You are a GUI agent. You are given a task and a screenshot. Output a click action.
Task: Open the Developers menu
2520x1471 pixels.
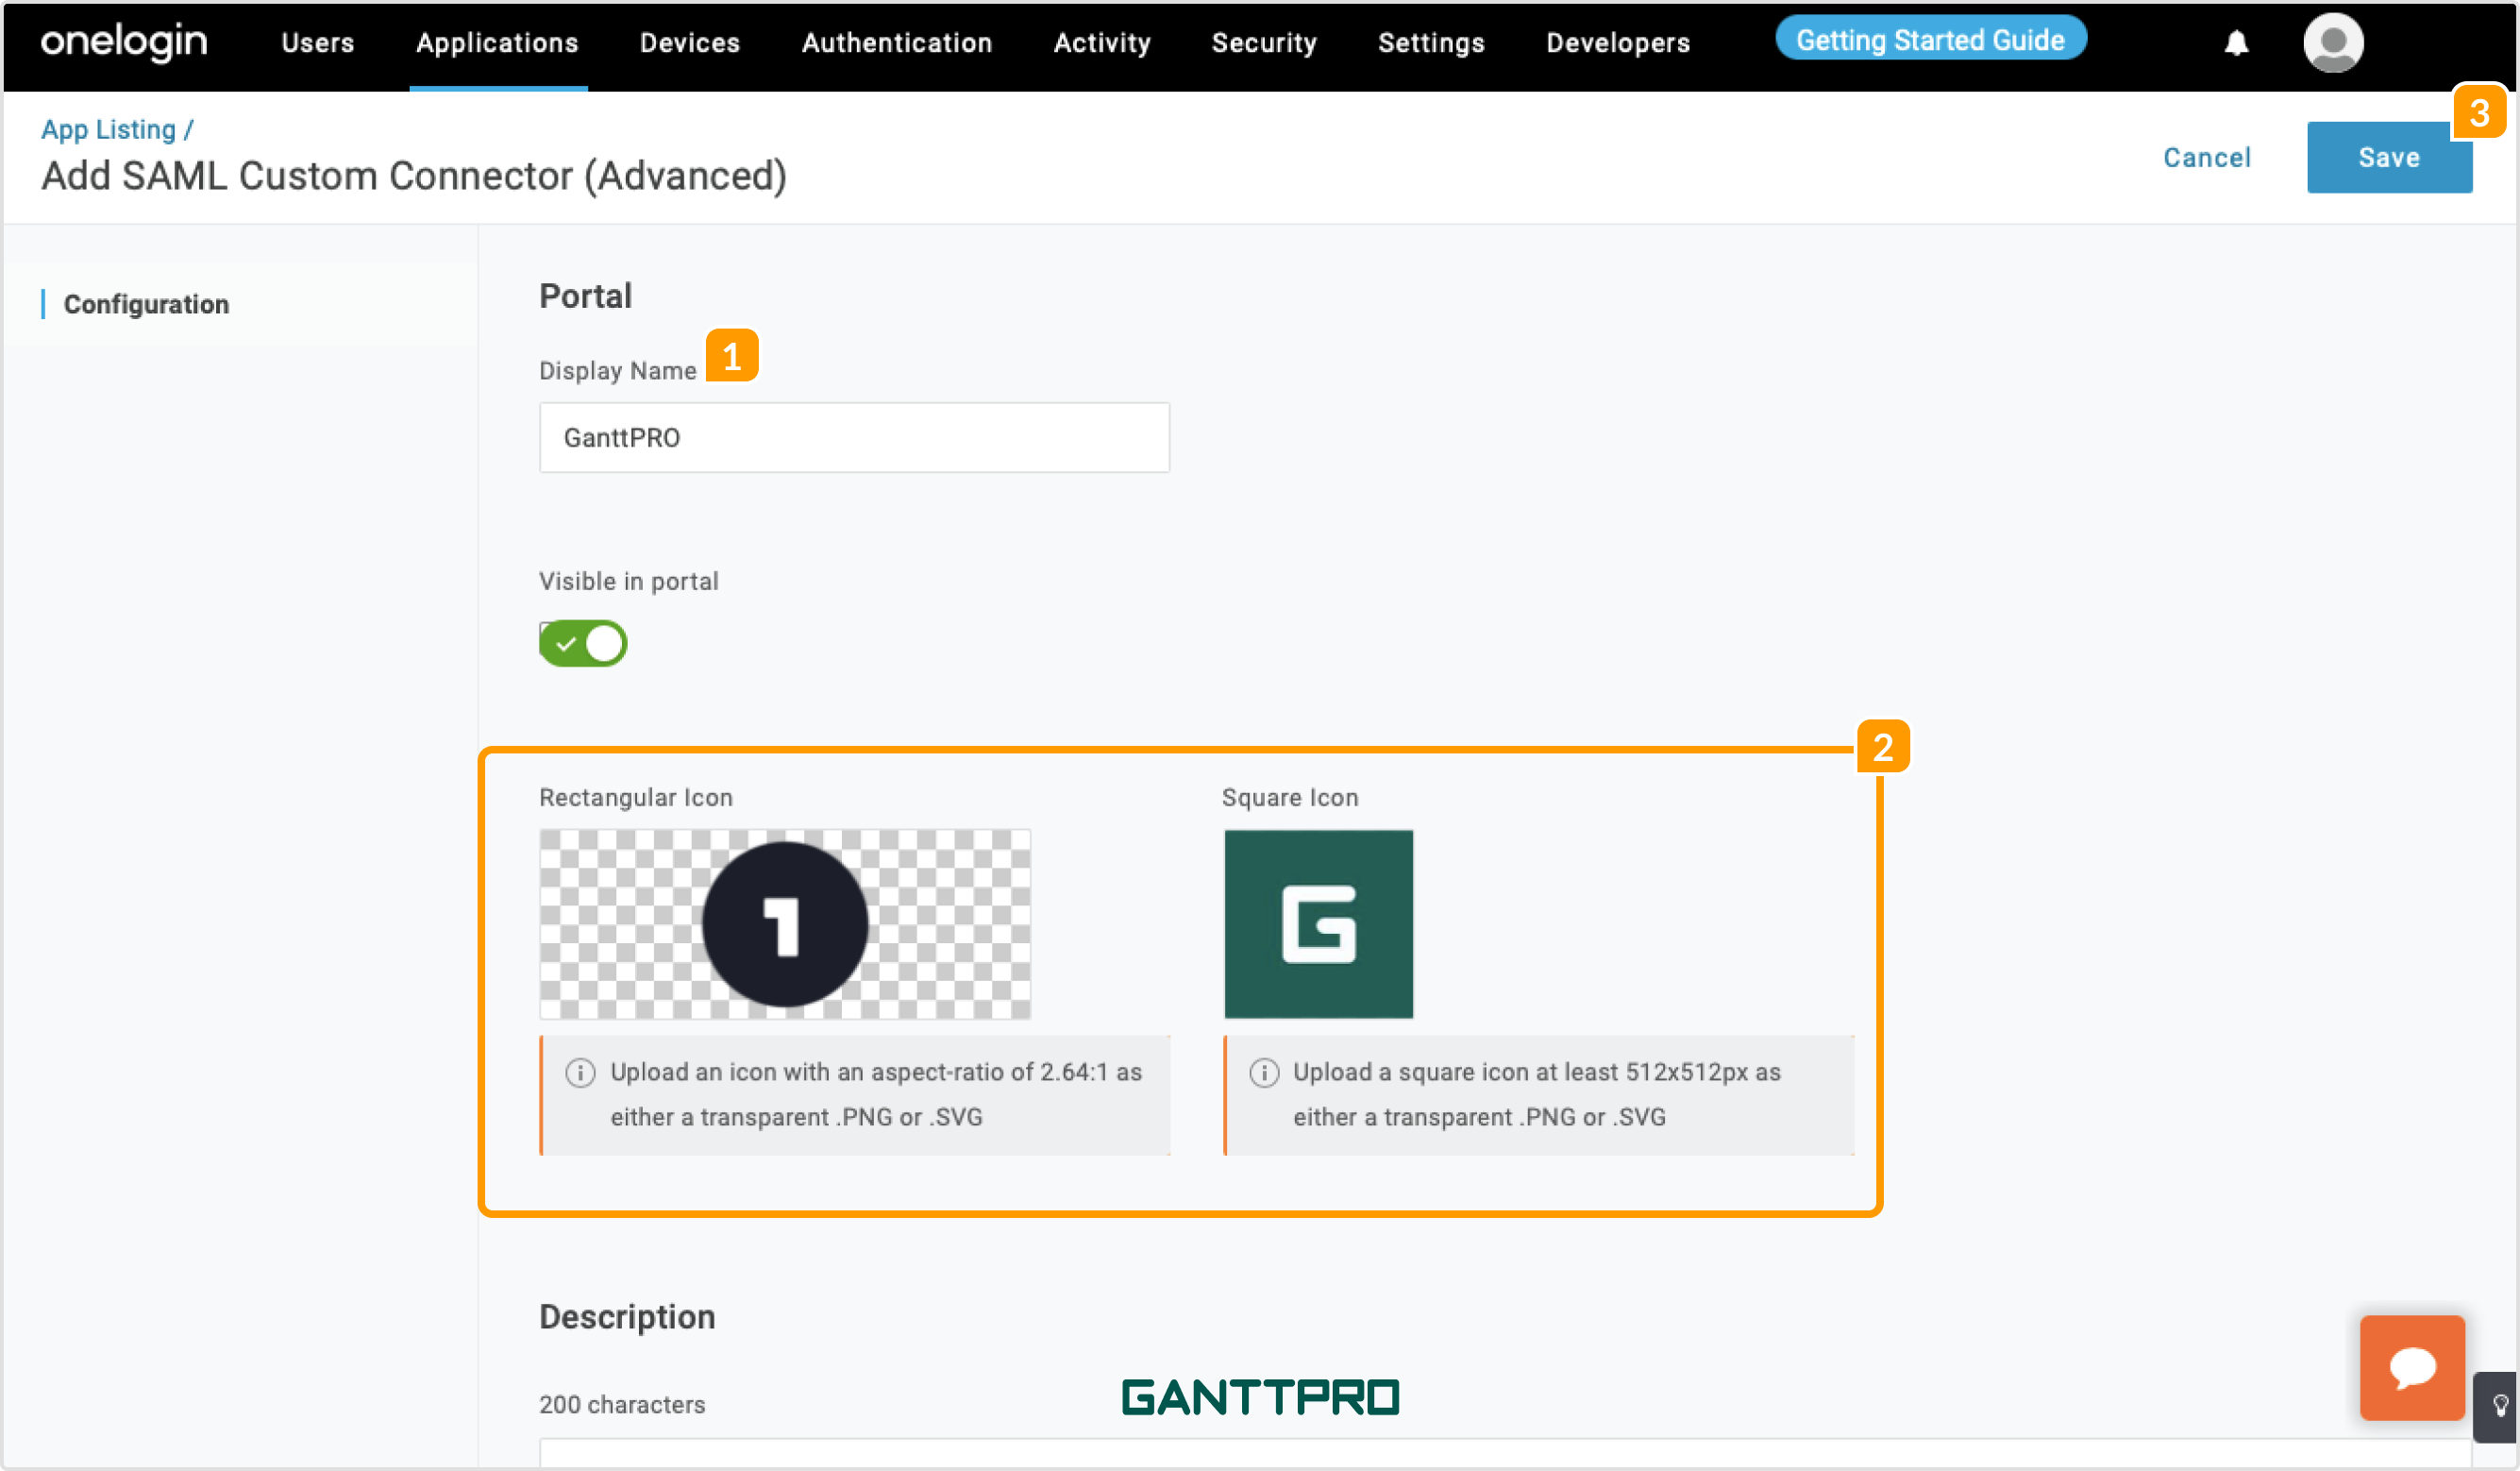click(1618, 43)
